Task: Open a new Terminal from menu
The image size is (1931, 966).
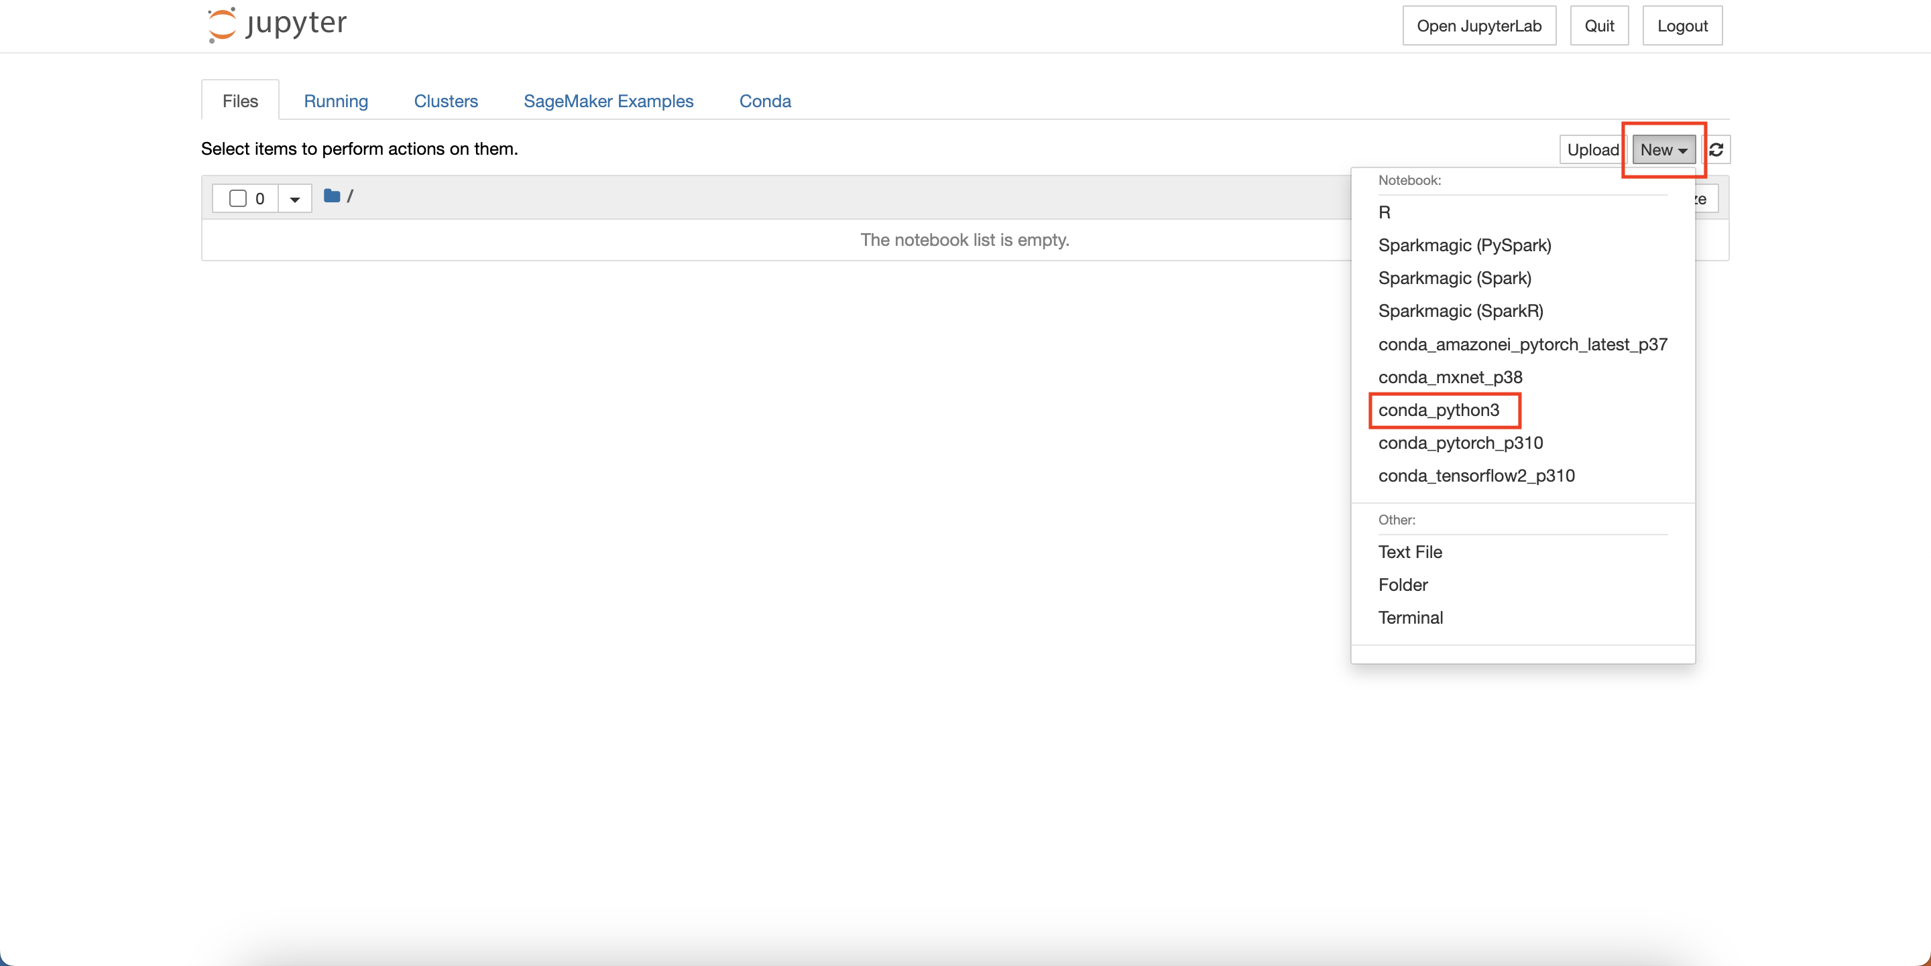Action: [x=1410, y=618]
